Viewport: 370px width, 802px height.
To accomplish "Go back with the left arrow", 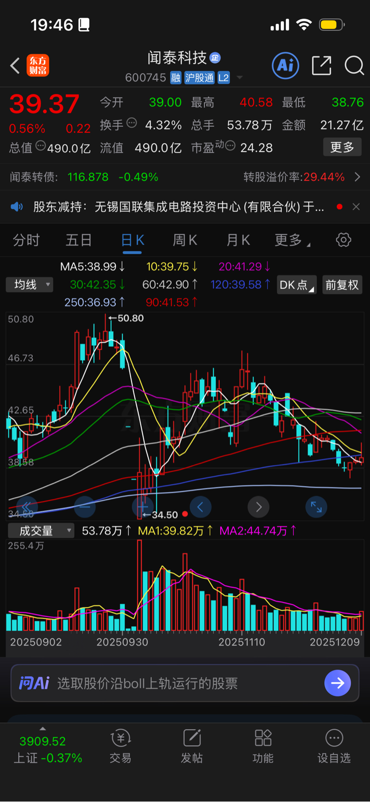I will click(x=15, y=66).
